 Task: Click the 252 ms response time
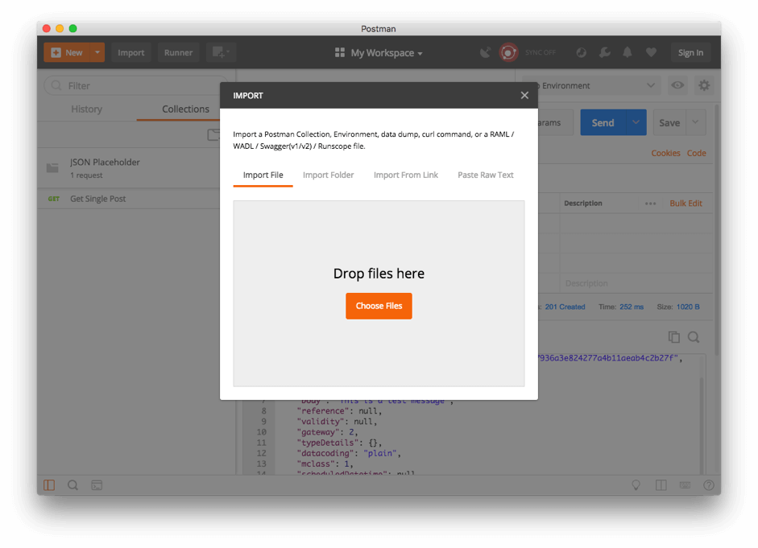point(632,307)
